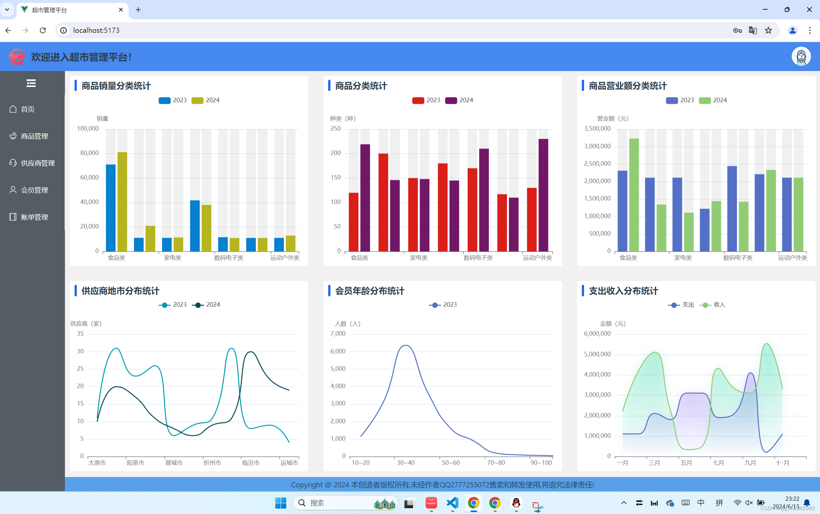Switch to the active Chrome taskbar icon
820x514 pixels.
coord(474,503)
